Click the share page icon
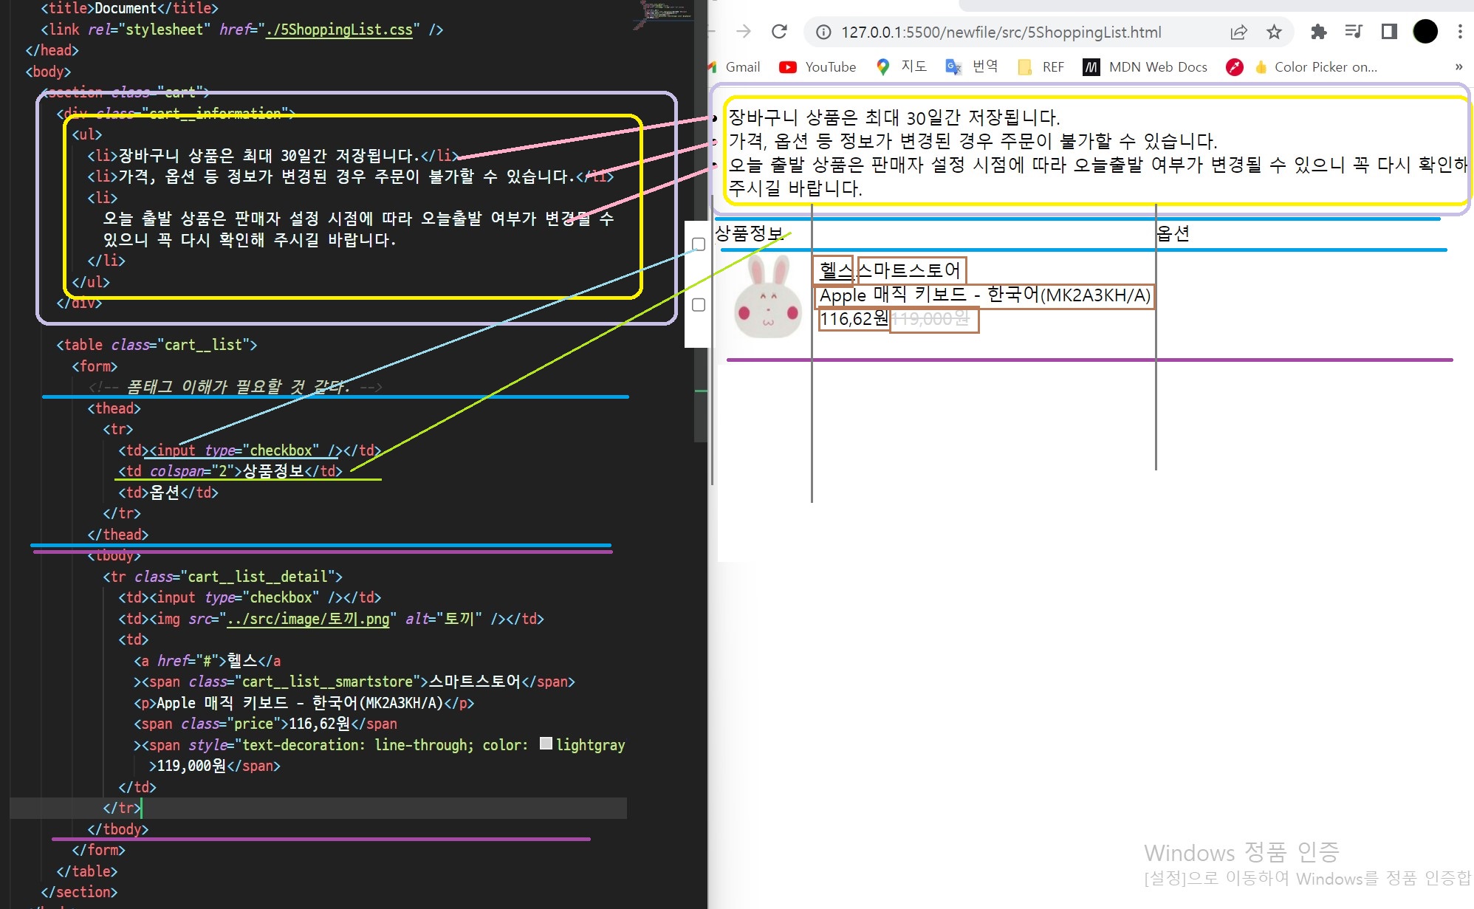 pyautogui.click(x=1238, y=32)
